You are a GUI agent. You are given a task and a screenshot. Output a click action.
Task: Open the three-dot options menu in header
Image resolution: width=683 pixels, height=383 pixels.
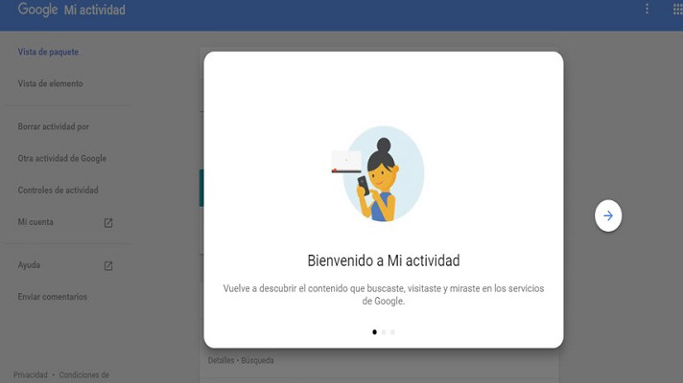click(647, 9)
